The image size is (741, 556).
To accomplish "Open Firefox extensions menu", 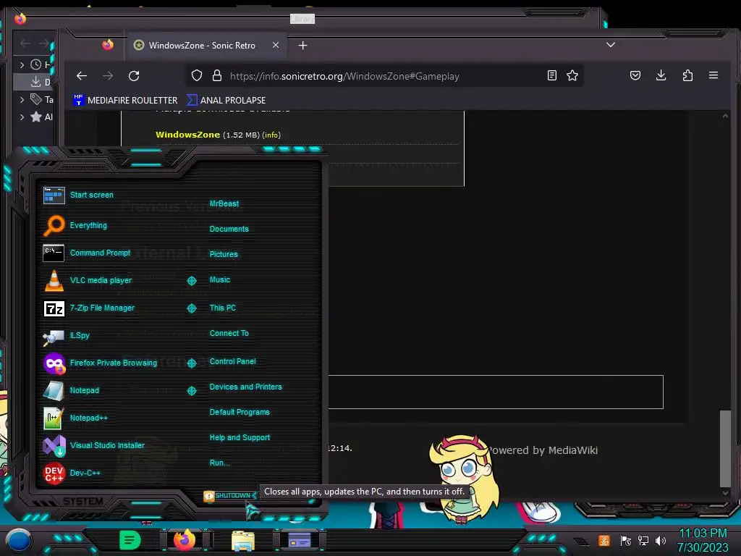I will pos(687,75).
